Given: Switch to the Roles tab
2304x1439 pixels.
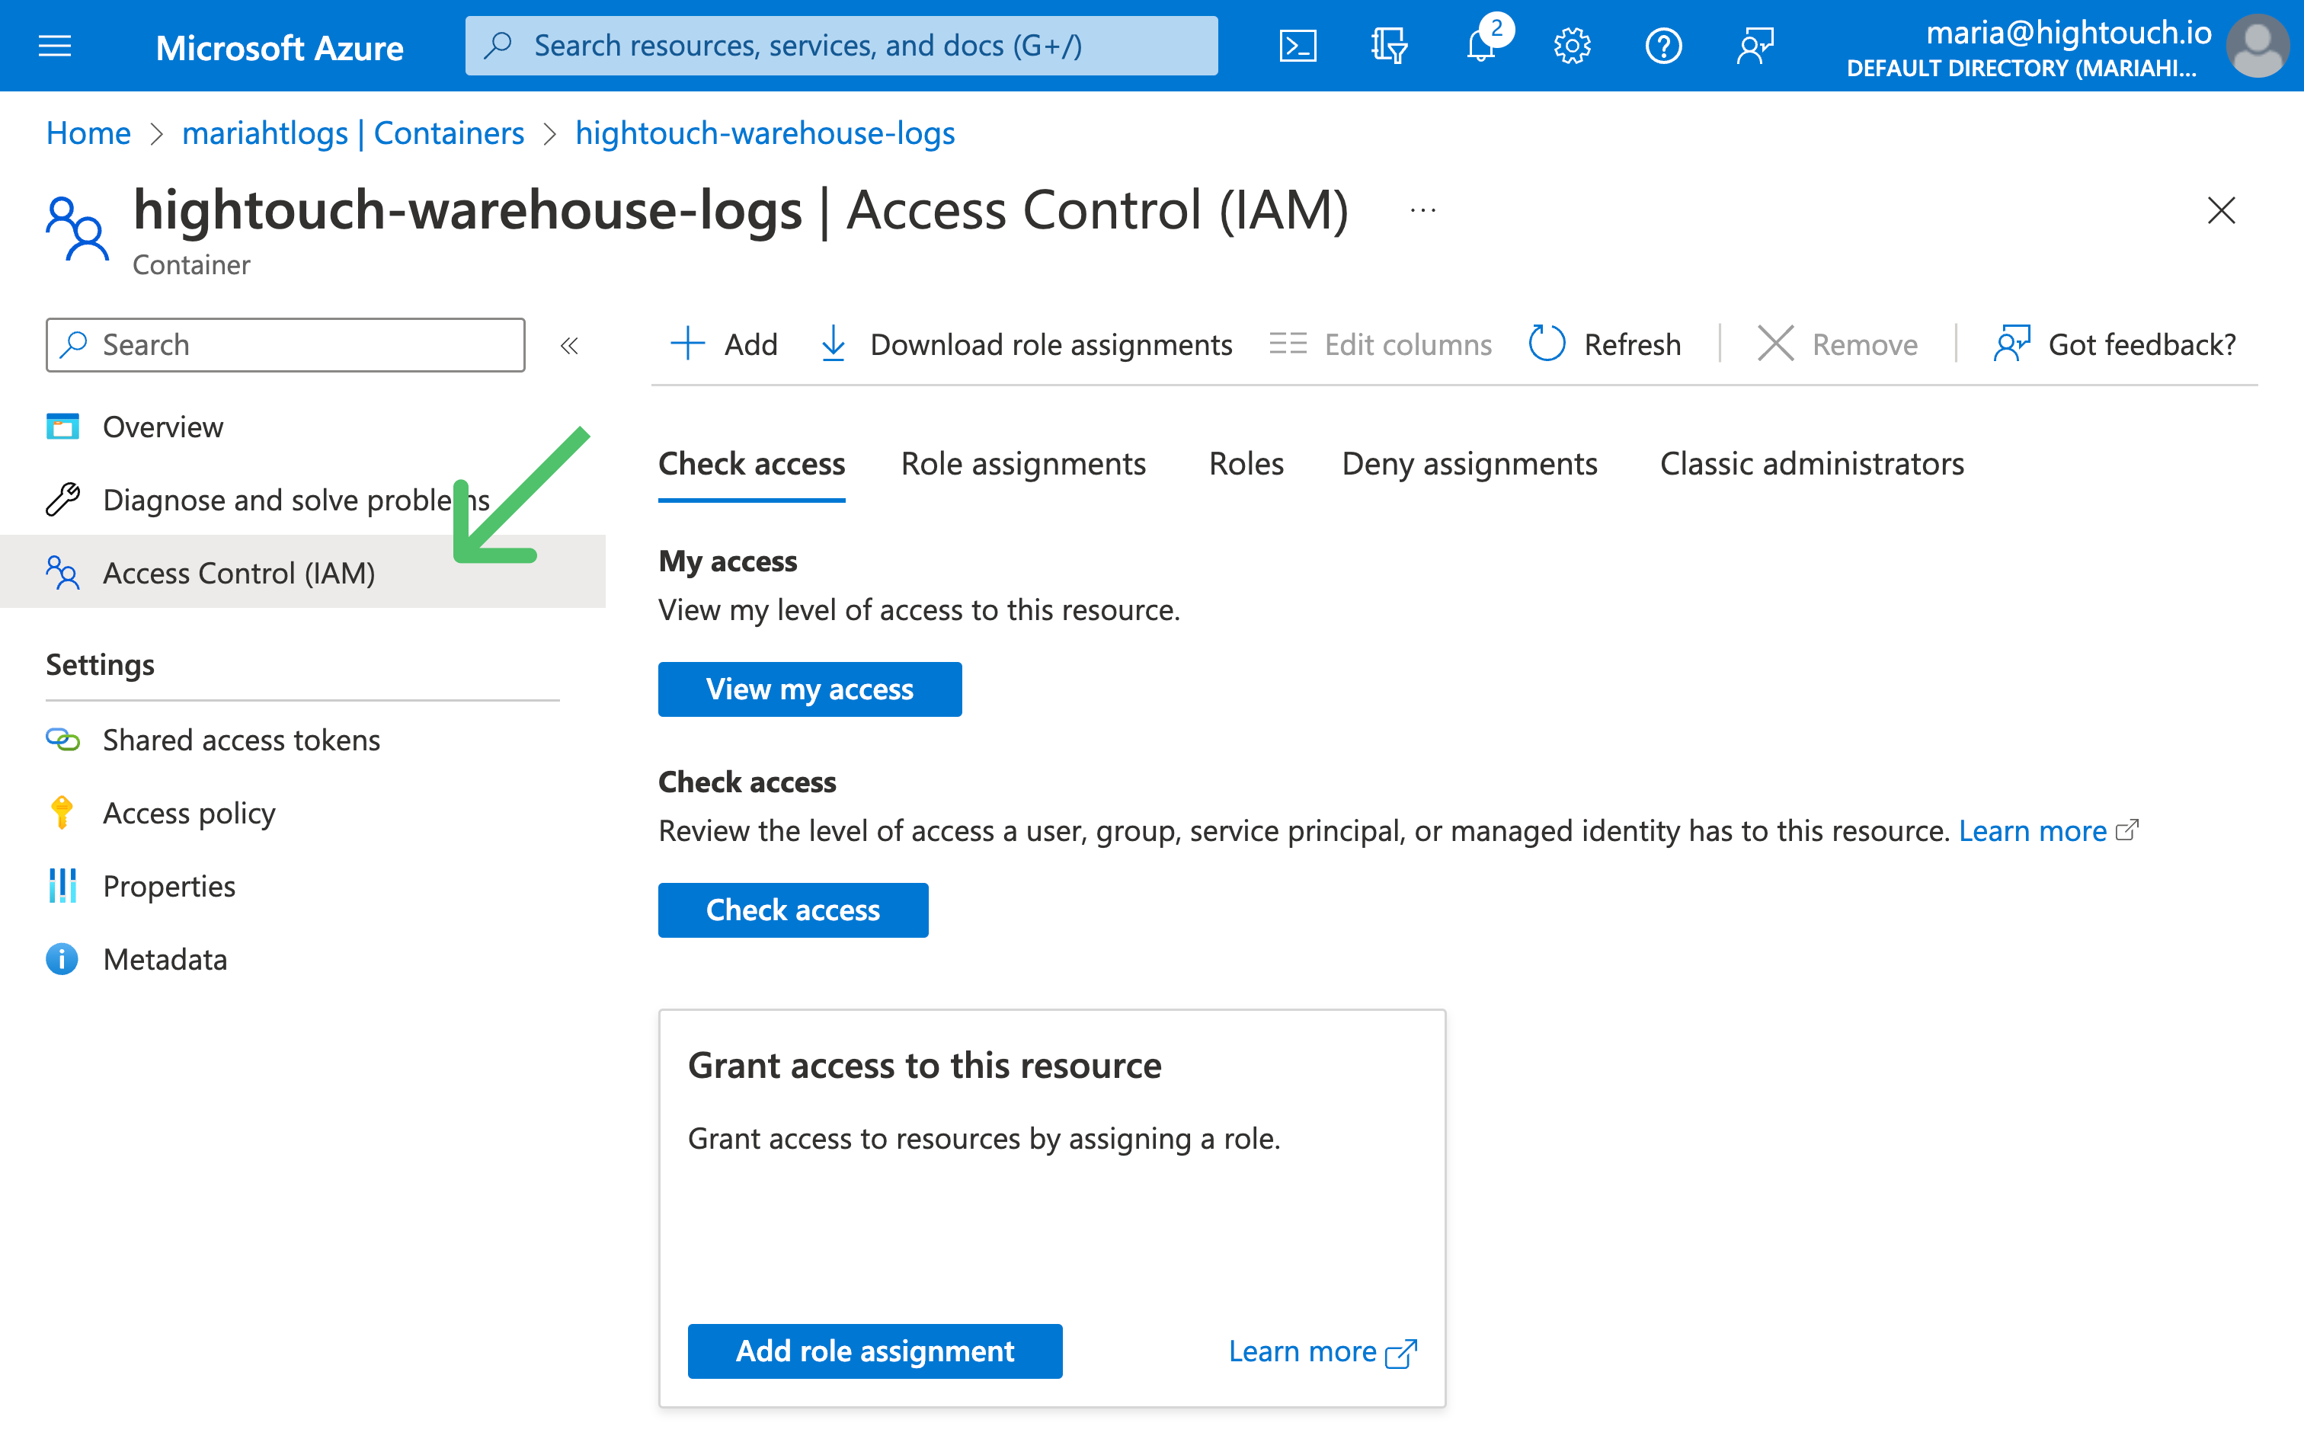Looking at the screenshot, I should [x=1245, y=462].
